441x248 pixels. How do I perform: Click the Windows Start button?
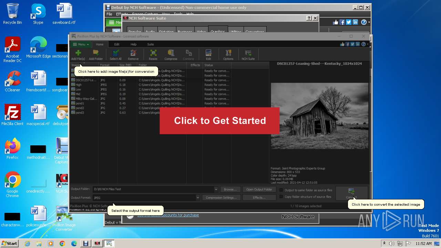coord(10,243)
